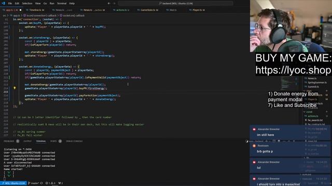
Task: Open the Selection menu
Action: click(27, 4)
